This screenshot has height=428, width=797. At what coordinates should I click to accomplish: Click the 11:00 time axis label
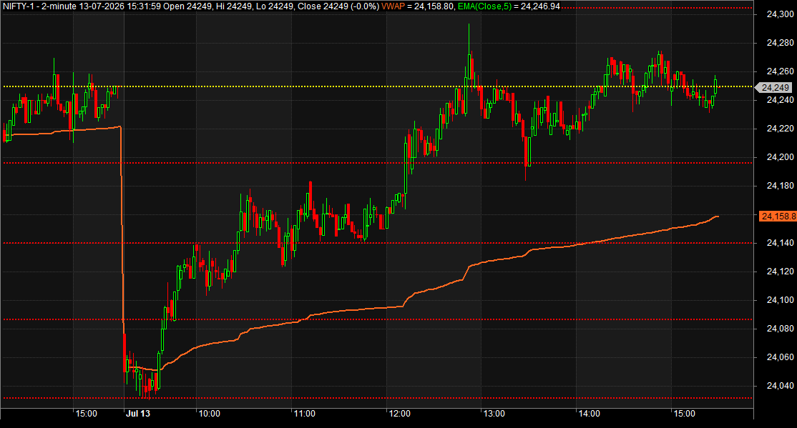[304, 413]
